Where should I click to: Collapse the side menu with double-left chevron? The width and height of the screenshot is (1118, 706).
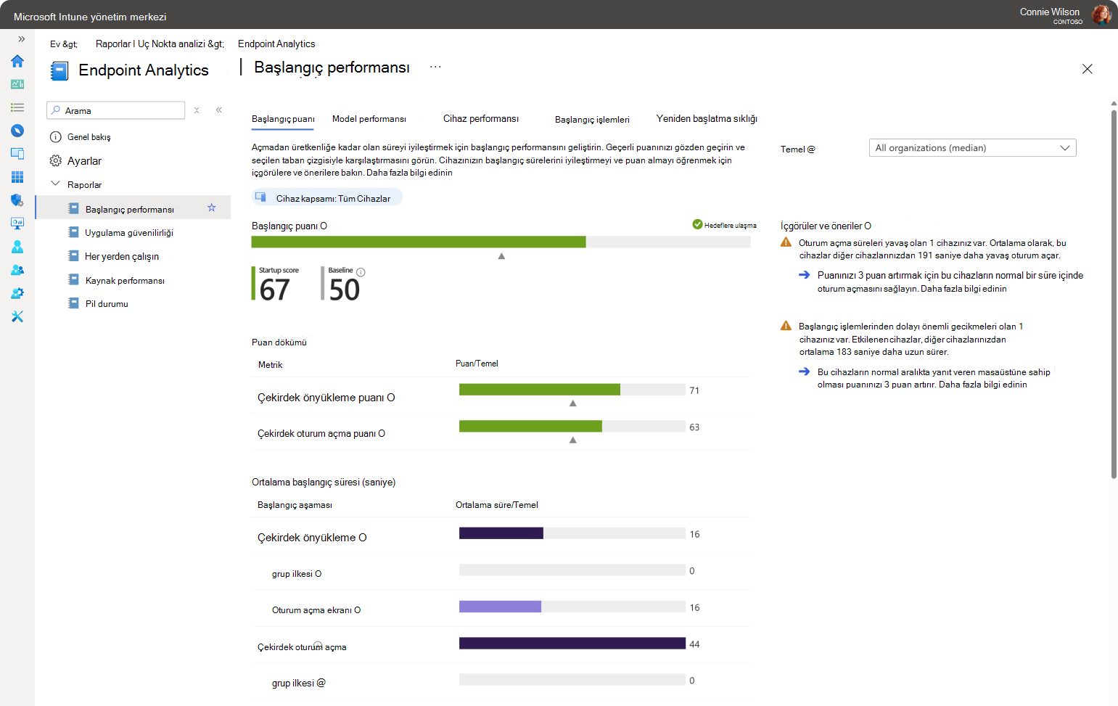tap(218, 110)
